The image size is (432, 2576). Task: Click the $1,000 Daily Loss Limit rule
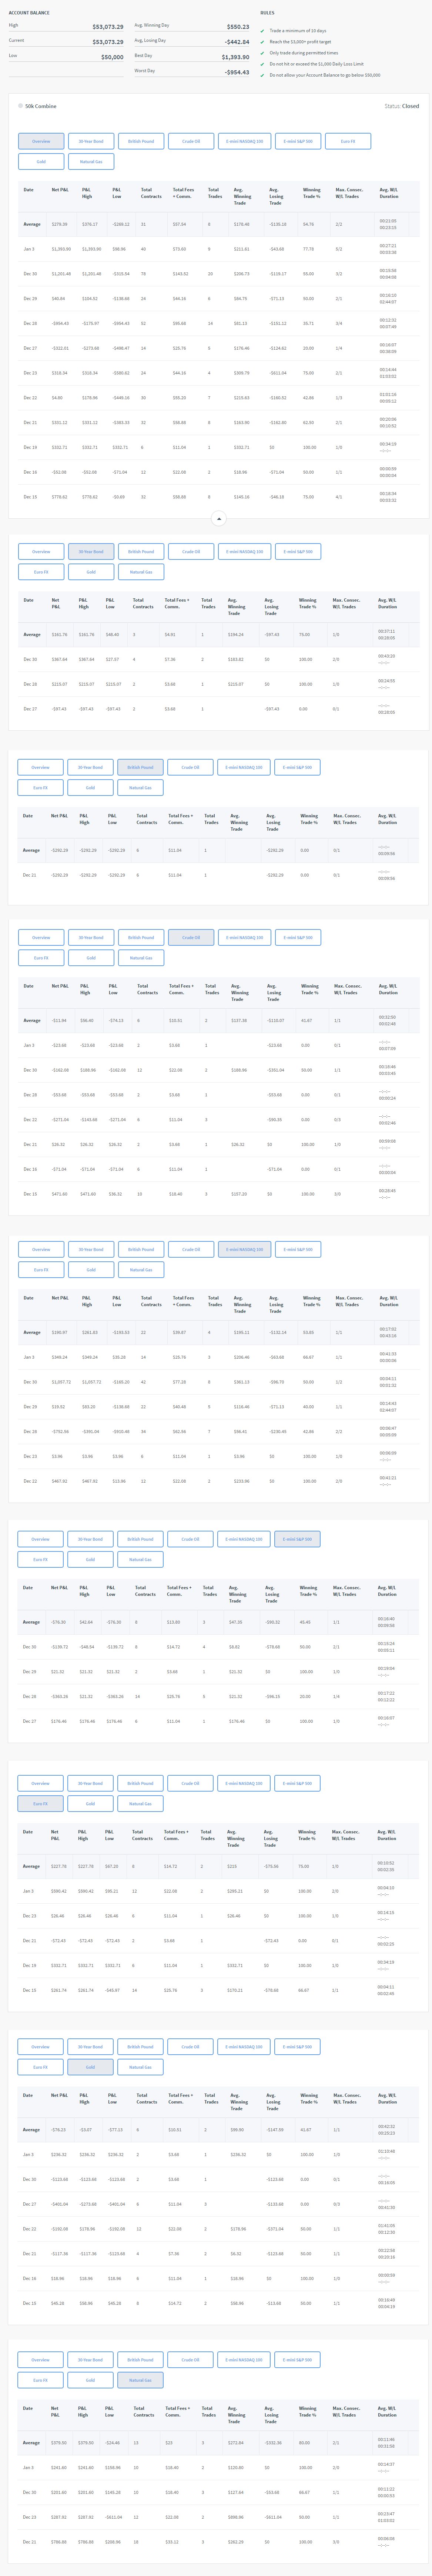[x=317, y=64]
